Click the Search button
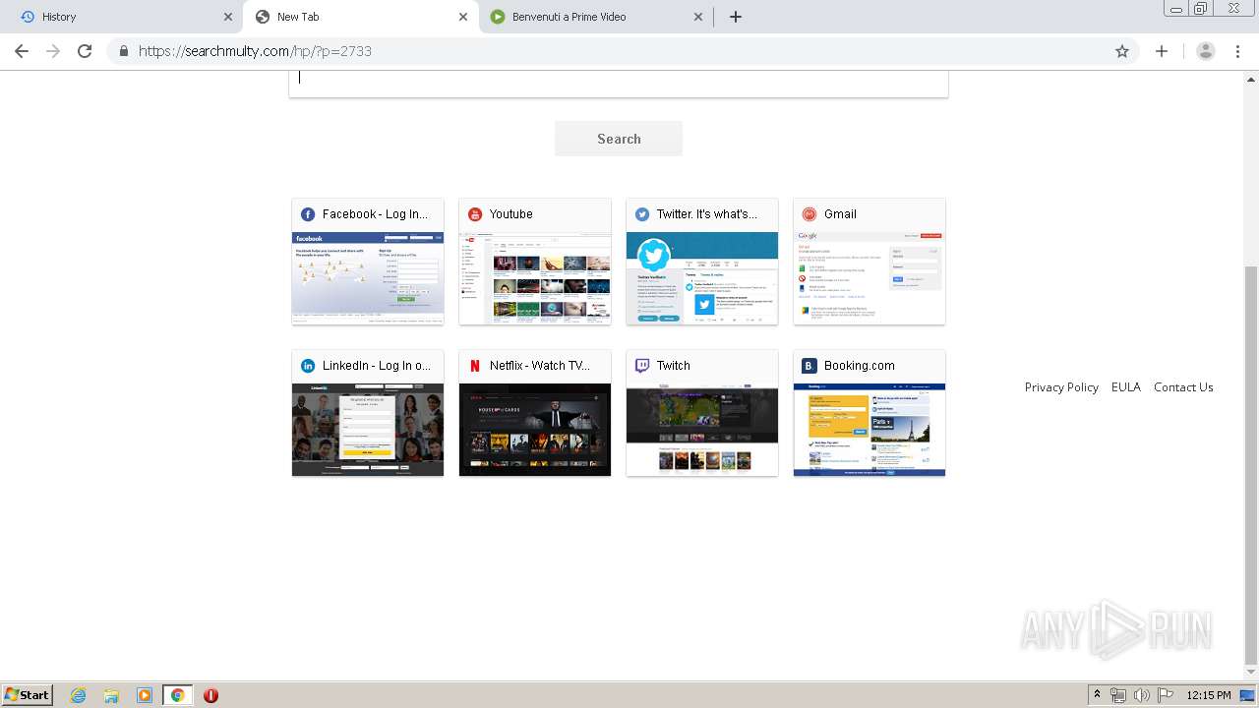1259x708 pixels. (619, 139)
